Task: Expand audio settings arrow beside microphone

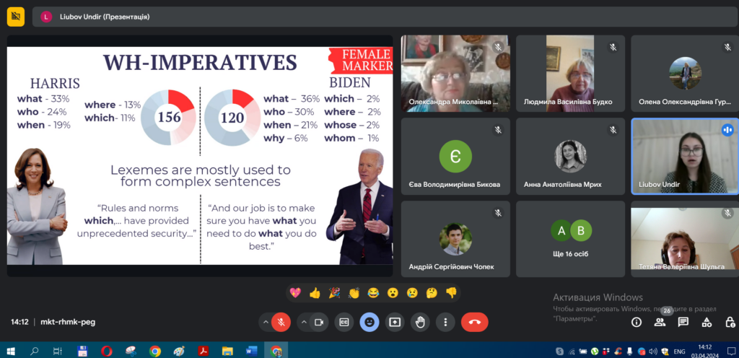Action: pos(265,322)
